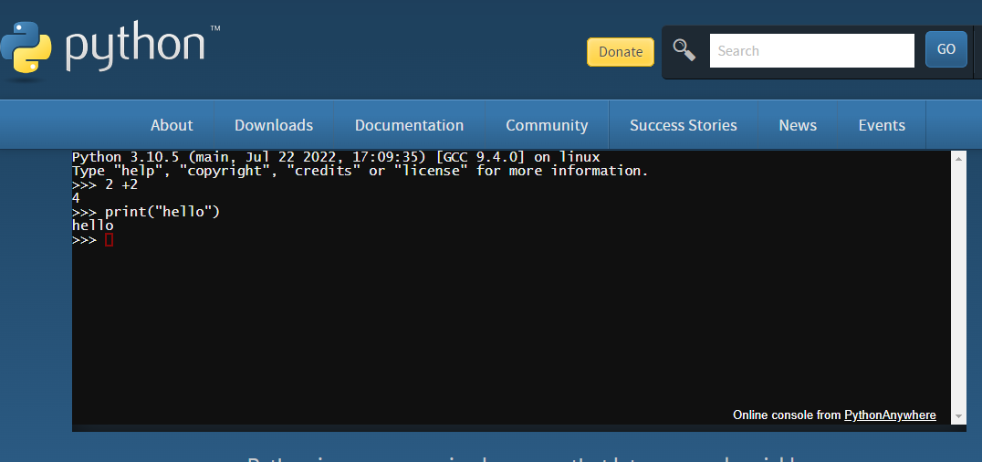Open the Events menu
This screenshot has width=982, height=462.
(x=882, y=125)
